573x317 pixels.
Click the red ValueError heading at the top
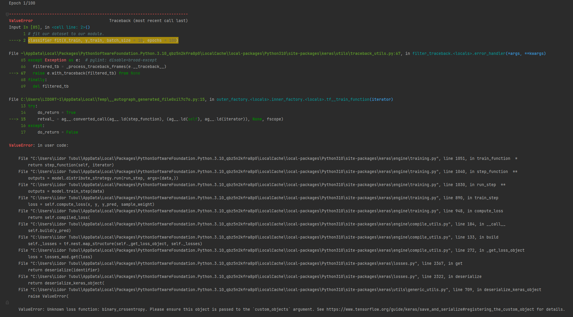click(x=21, y=21)
